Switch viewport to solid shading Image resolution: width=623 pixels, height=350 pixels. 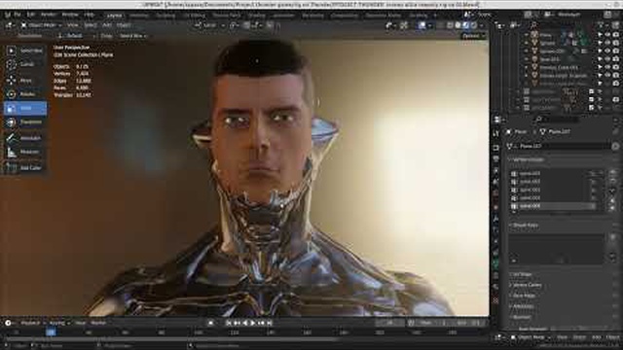tap(458, 25)
